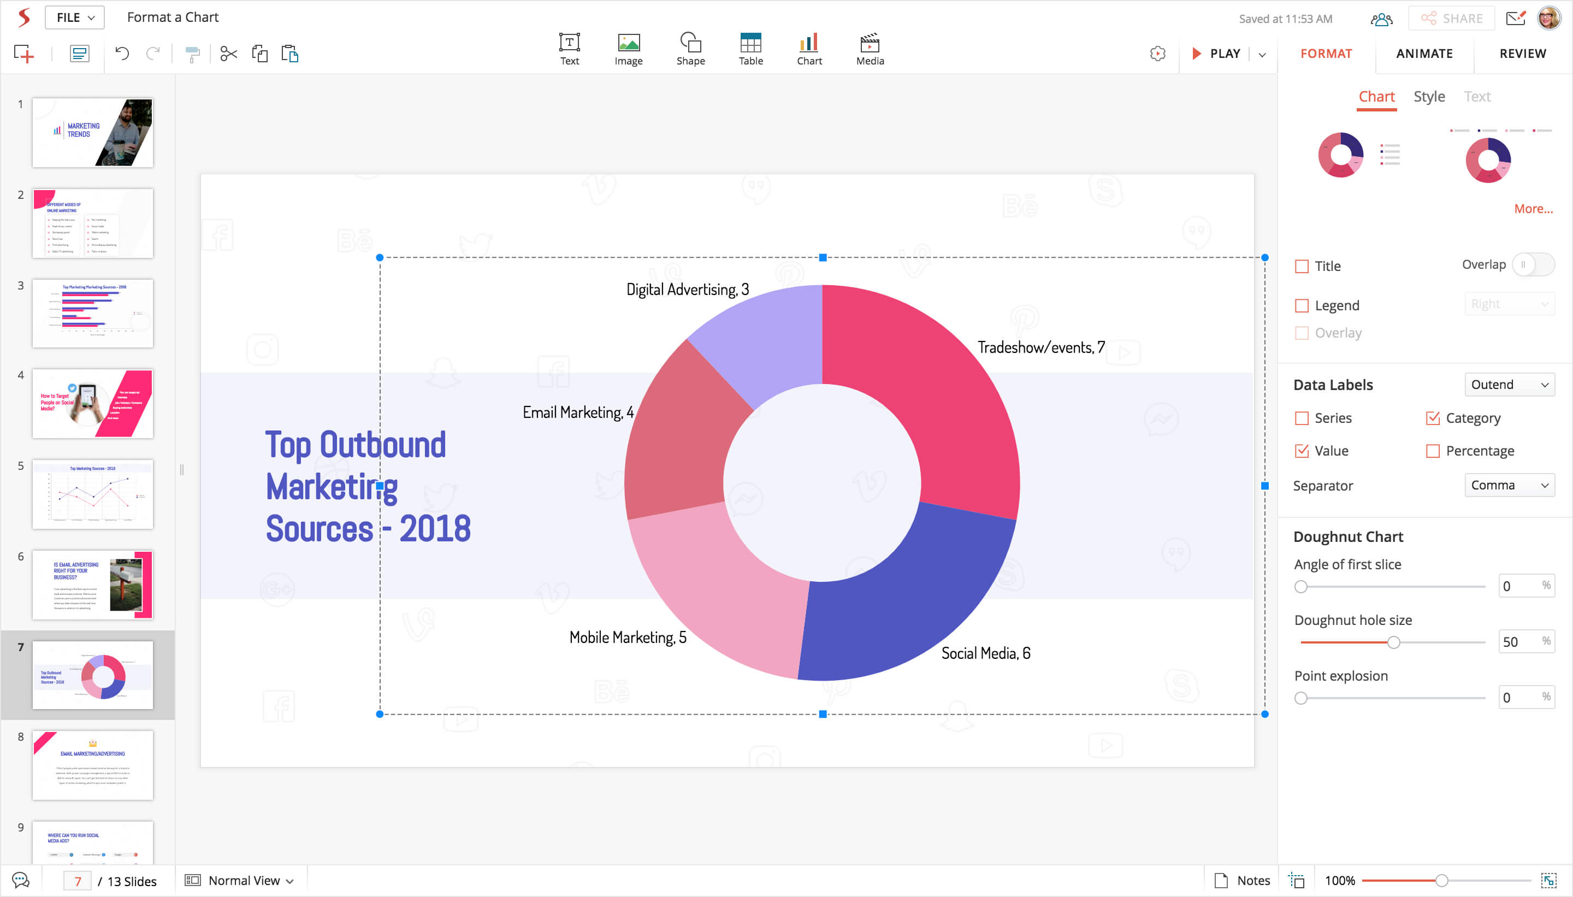The height and width of the screenshot is (897, 1573).
Task: Select the Format Painter icon
Action: coord(192,54)
